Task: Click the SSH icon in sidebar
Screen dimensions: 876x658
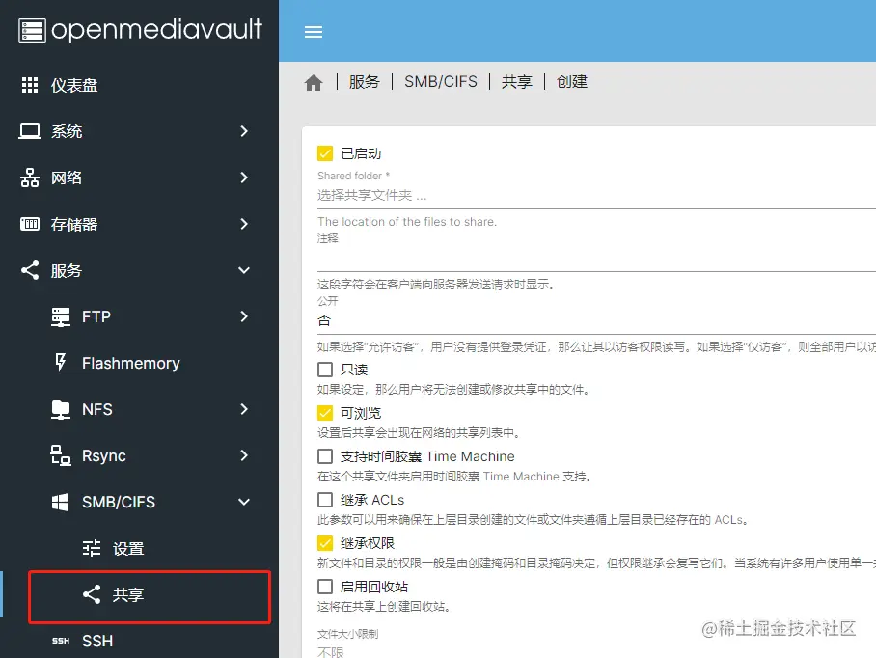Action: tap(61, 641)
